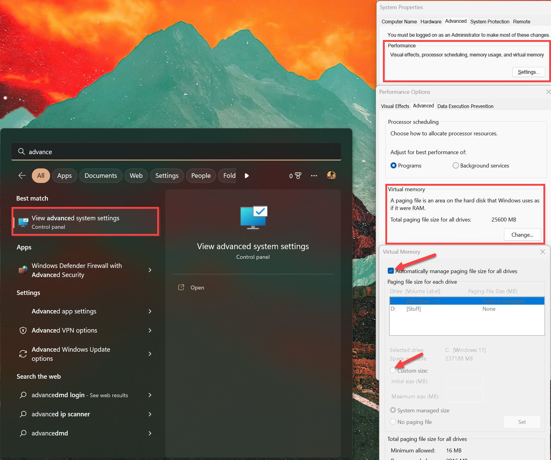Screen dimensions: 551x460
Task: Click the Change virtual memory button
Action: click(522, 235)
